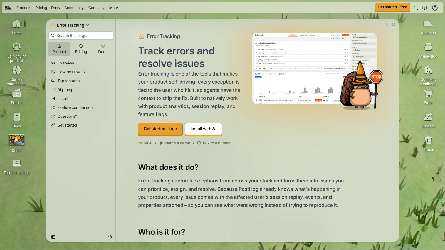The width and height of the screenshot is (445, 250).
Task: Open the Community menu
Action: coord(74,8)
